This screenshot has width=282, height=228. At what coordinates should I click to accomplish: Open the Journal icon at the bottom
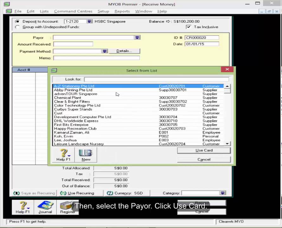pyautogui.click(x=45, y=207)
